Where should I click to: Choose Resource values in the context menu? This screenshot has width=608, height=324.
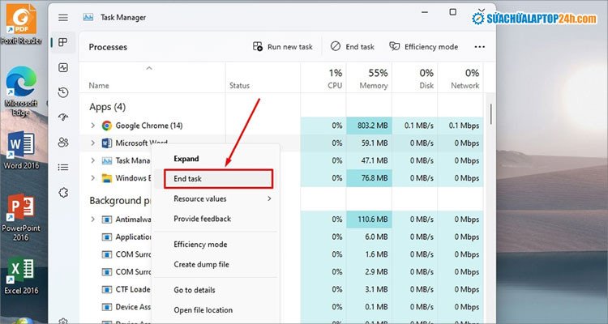coord(216,198)
